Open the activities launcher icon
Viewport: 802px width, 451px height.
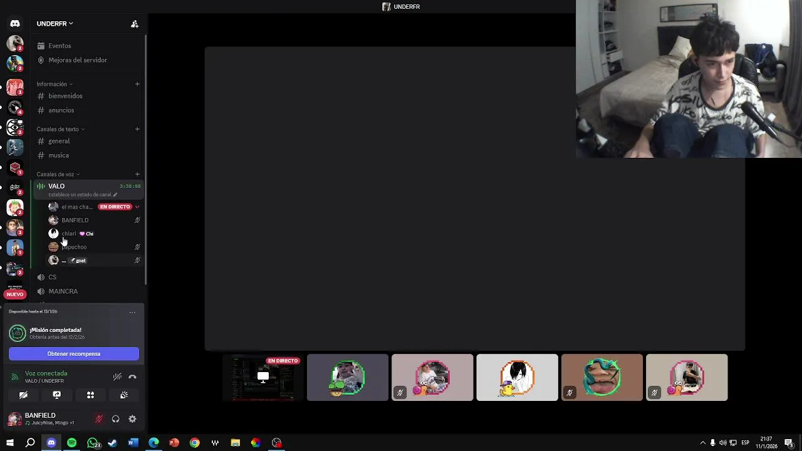(90, 395)
